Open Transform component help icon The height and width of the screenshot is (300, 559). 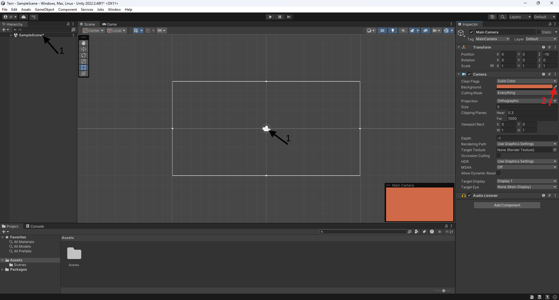[544, 47]
